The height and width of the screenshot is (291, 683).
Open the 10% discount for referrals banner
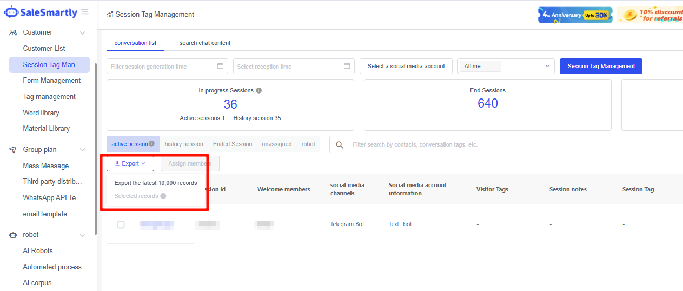click(x=650, y=15)
